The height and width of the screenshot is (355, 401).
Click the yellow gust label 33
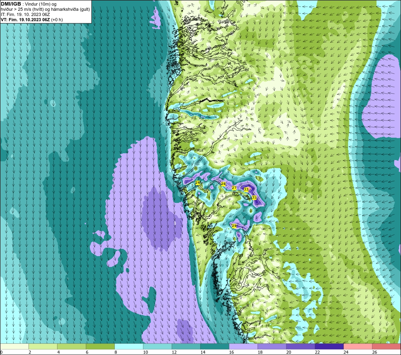coord(246,189)
